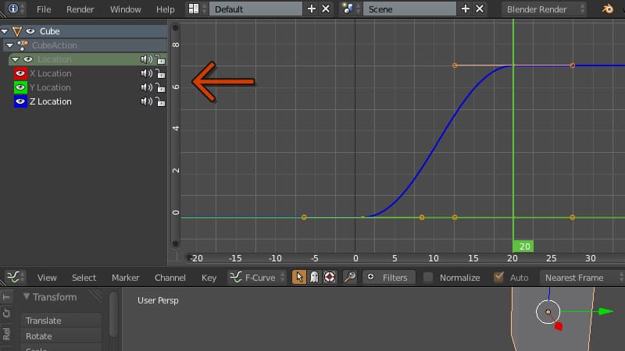625x351 pixels.
Task: Collapse the Cube channel tree
Action: coord(5,31)
